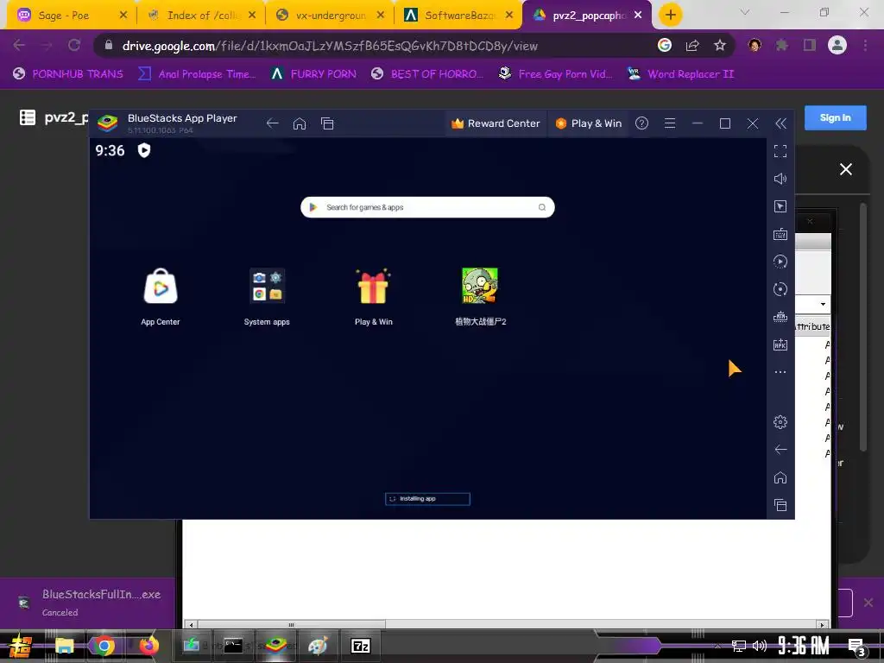Open System apps folder

(267, 287)
